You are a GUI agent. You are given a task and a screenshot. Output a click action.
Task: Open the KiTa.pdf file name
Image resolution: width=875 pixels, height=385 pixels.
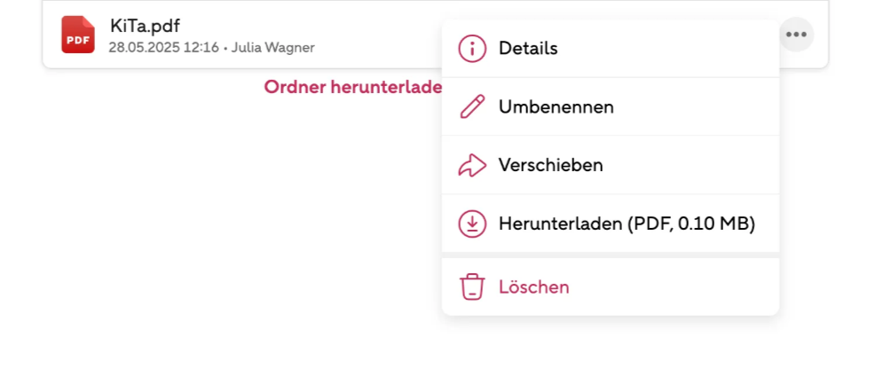[x=145, y=26]
